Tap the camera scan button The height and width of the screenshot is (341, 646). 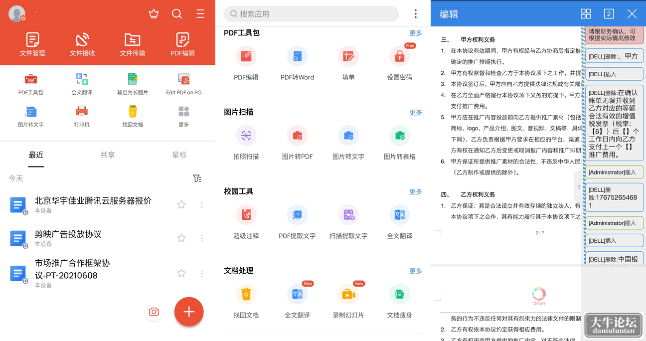click(154, 312)
